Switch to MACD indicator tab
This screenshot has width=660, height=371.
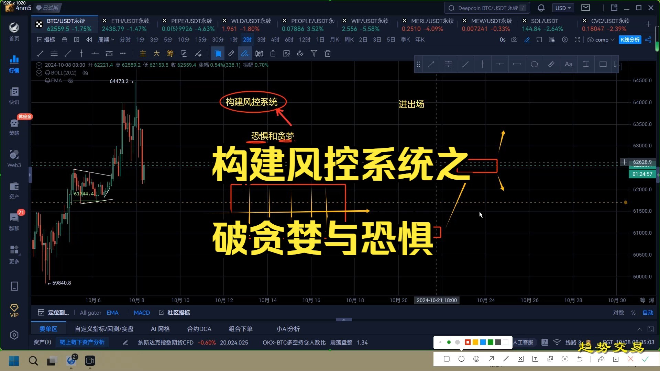(141, 313)
